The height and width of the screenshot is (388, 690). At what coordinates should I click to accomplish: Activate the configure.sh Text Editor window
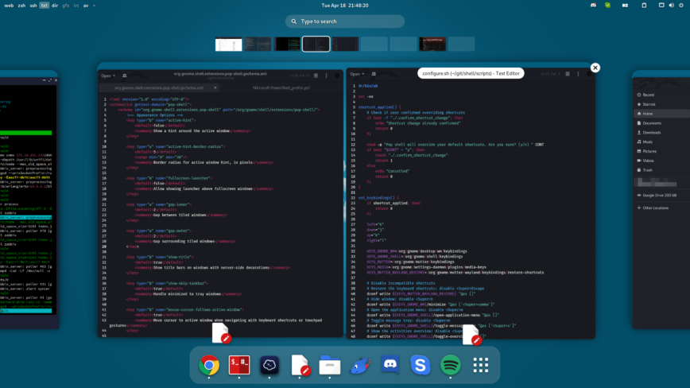[471, 203]
